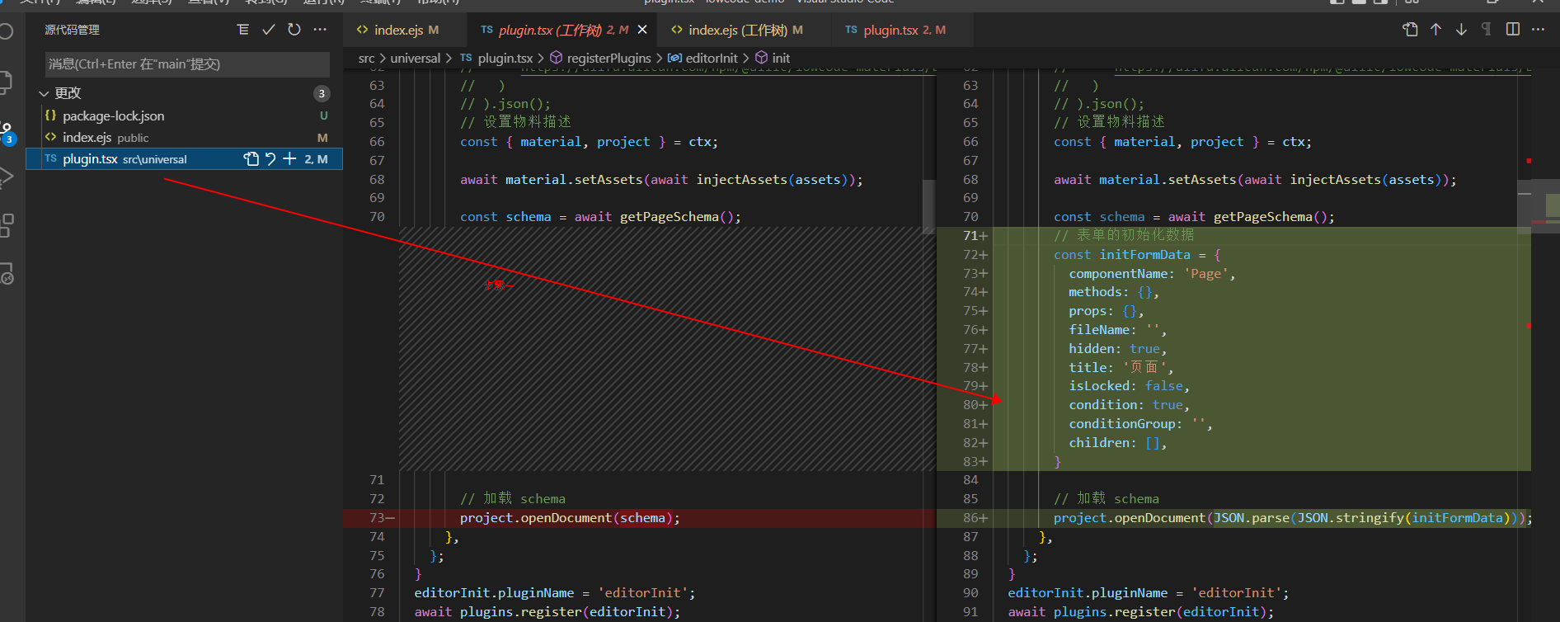Open diff editor more actions menu
The height and width of the screenshot is (622, 1560).
pos(1538,30)
